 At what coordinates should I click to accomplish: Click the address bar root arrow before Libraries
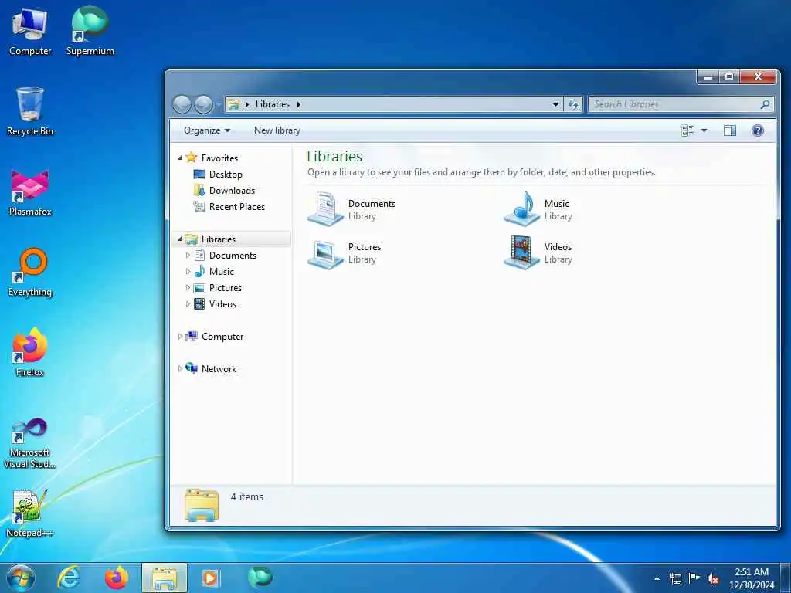coord(247,104)
